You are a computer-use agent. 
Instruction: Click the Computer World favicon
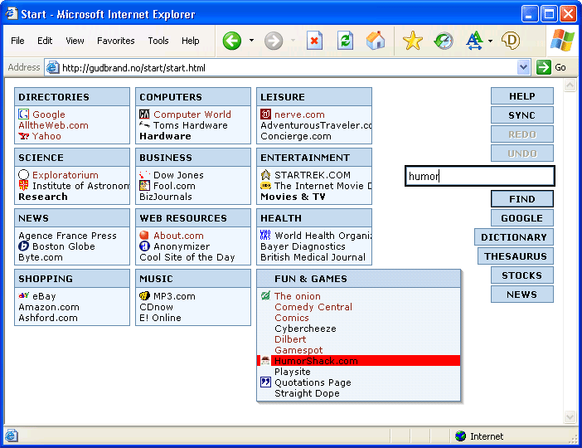tap(144, 114)
